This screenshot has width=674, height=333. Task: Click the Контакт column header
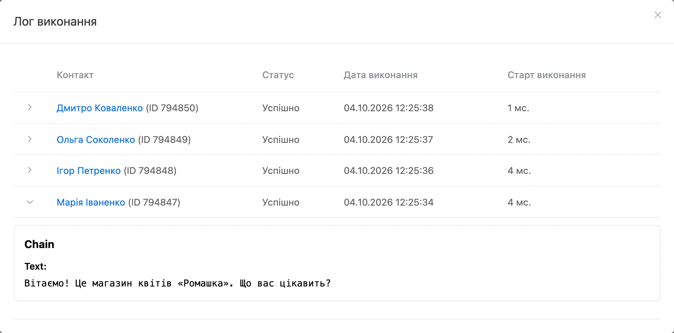point(75,75)
